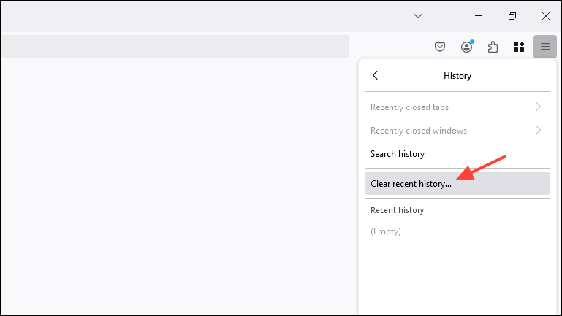Click the Firefox account profile icon
Viewport: 562px width, 316px height.
click(466, 47)
